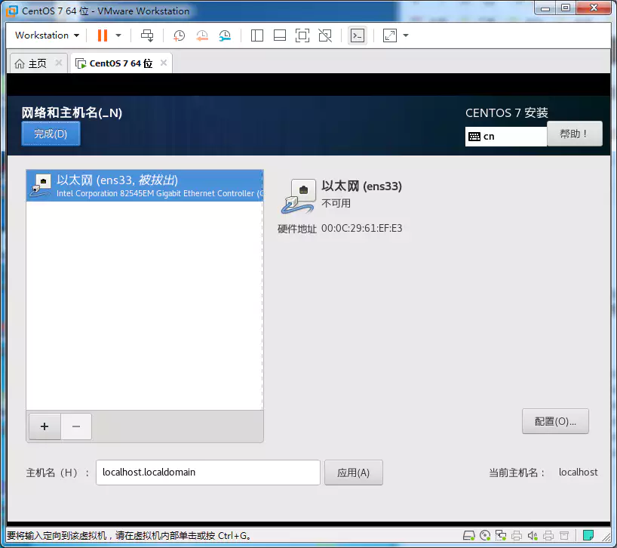Click the CD/DVD device status icon

[x=485, y=536]
